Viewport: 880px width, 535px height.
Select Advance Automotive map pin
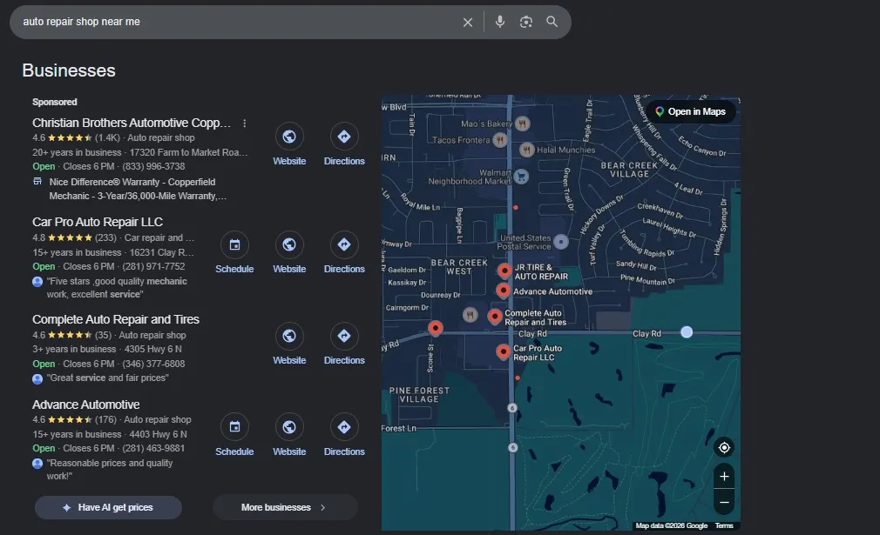(504, 291)
